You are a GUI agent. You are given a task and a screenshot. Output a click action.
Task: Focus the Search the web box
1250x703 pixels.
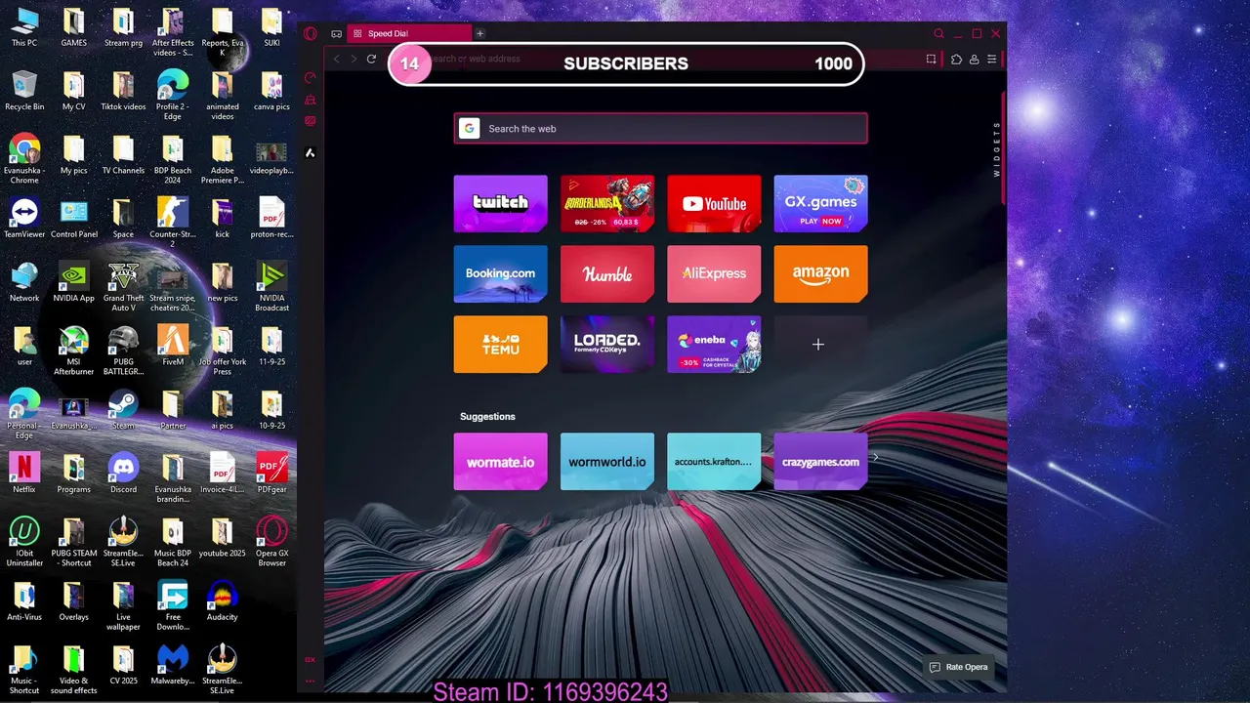661,128
